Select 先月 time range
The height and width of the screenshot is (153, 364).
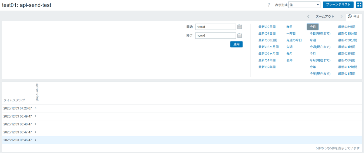click(x=289, y=53)
